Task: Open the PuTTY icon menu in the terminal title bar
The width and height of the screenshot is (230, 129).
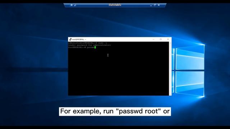Action: pyautogui.click(x=70, y=39)
